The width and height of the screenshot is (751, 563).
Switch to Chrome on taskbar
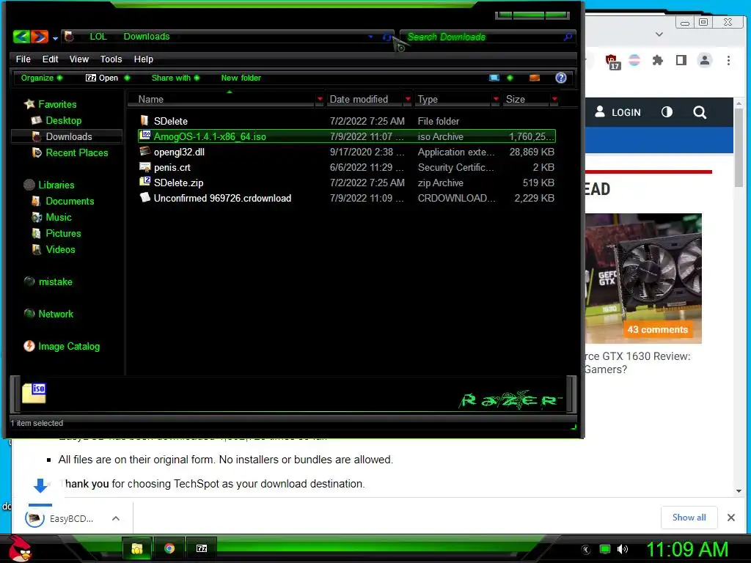[x=169, y=548]
